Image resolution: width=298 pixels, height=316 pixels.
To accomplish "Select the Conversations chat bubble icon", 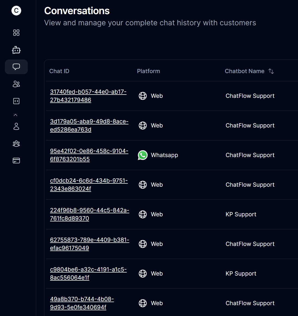I will tap(16, 67).
